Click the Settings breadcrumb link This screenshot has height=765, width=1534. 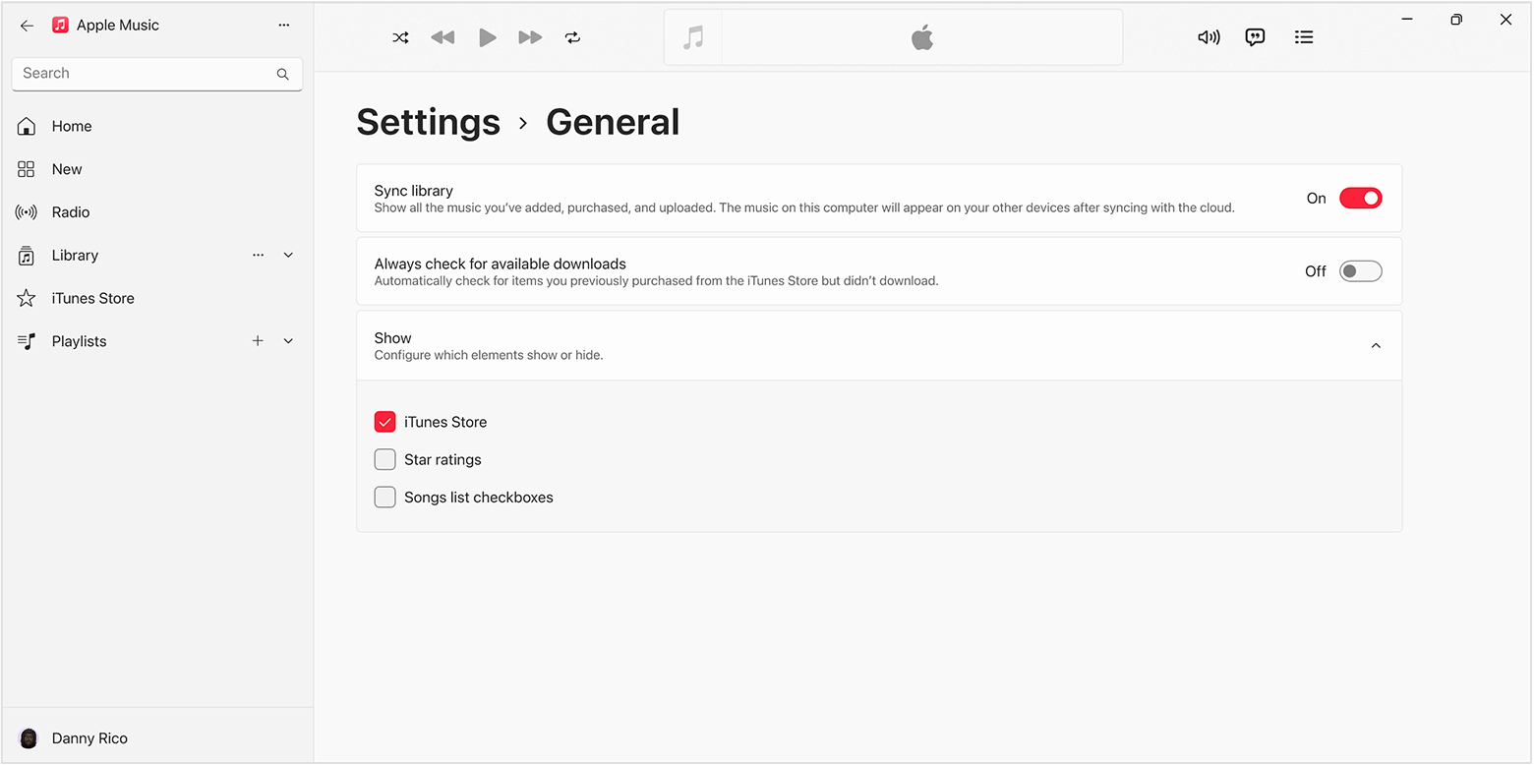(x=429, y=122)
